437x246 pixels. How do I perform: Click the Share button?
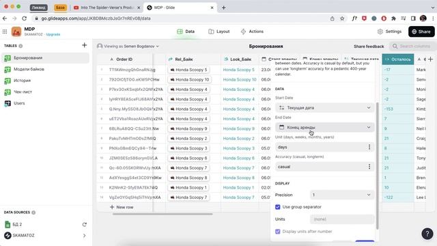[421, 31]
